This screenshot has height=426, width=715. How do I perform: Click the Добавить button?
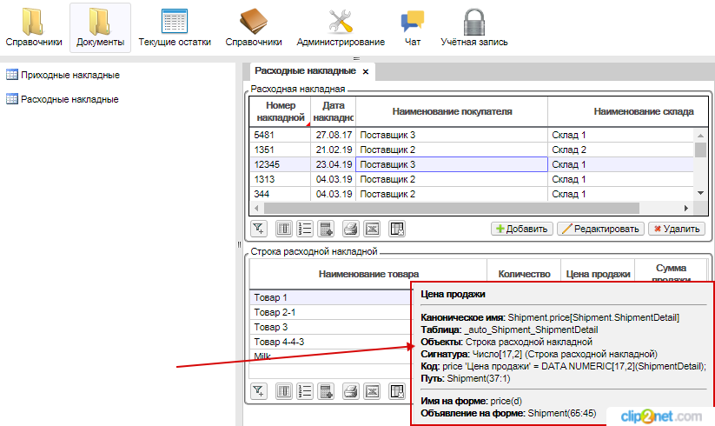521,229
